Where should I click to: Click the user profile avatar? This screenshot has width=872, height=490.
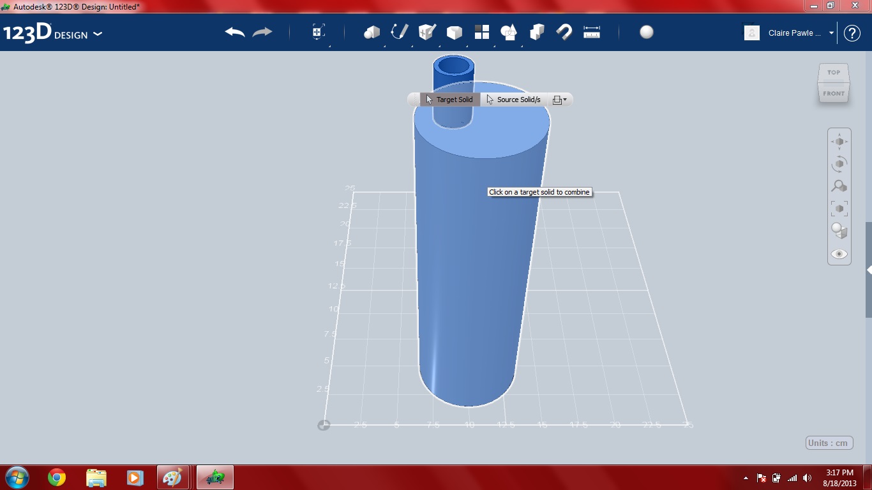click(x=752, y=33)
